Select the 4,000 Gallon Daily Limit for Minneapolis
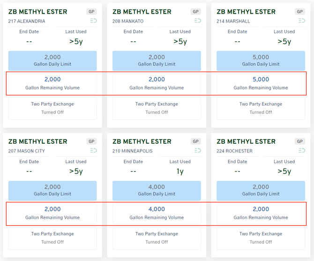This screenshot has width=314, height=261. [157, 191]
